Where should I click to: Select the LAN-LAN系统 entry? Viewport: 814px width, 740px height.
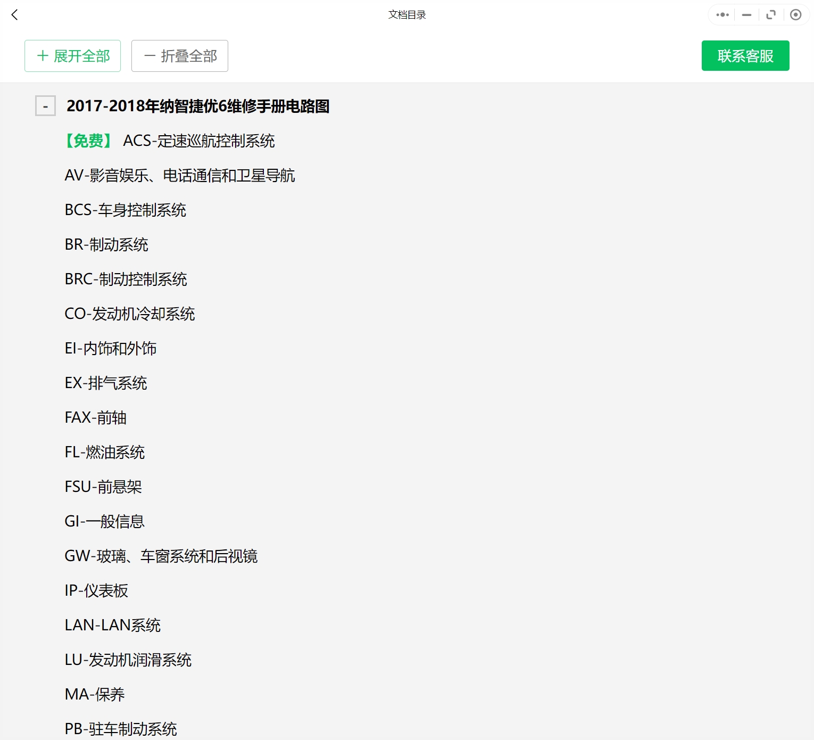point(112,625)
